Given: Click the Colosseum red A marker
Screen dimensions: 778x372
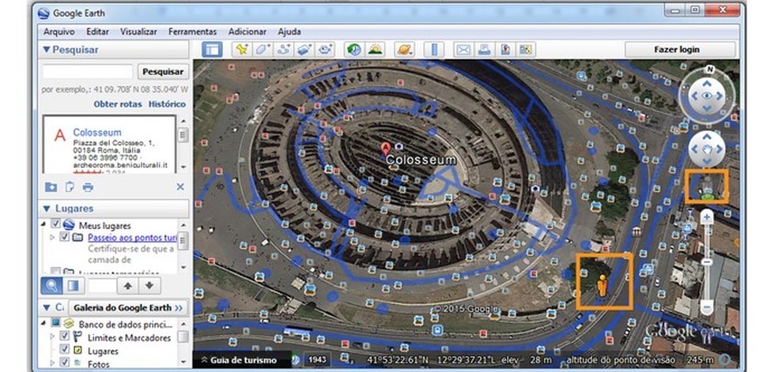Looking at the screenshot, I should coord(385,148).
